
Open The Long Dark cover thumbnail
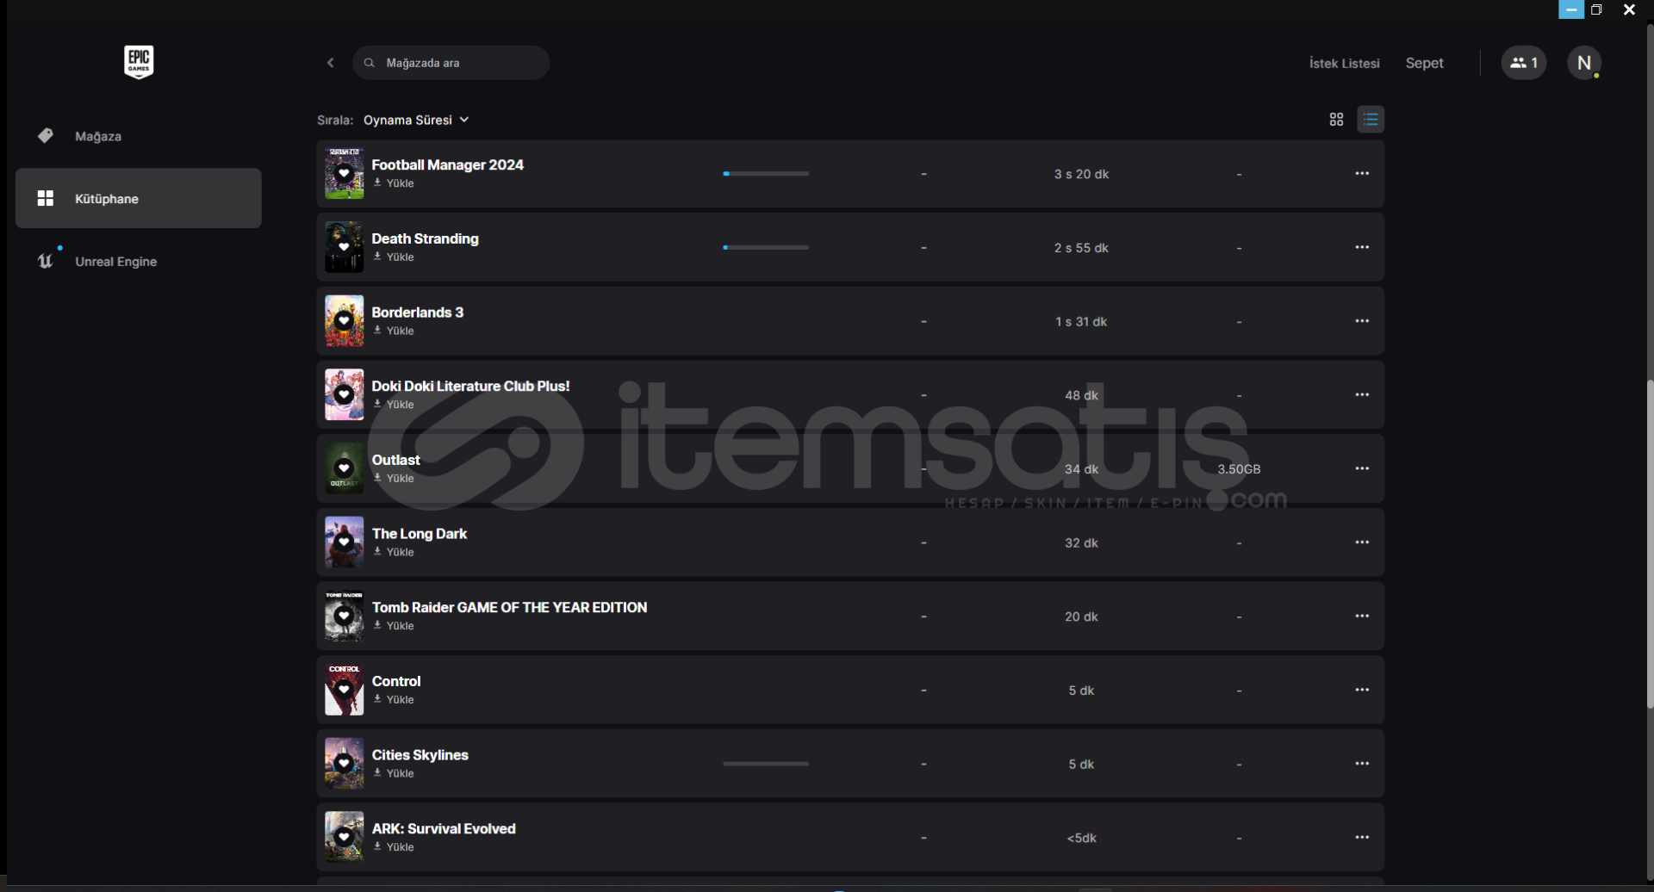pyautogui.click(x=344, y=542)
